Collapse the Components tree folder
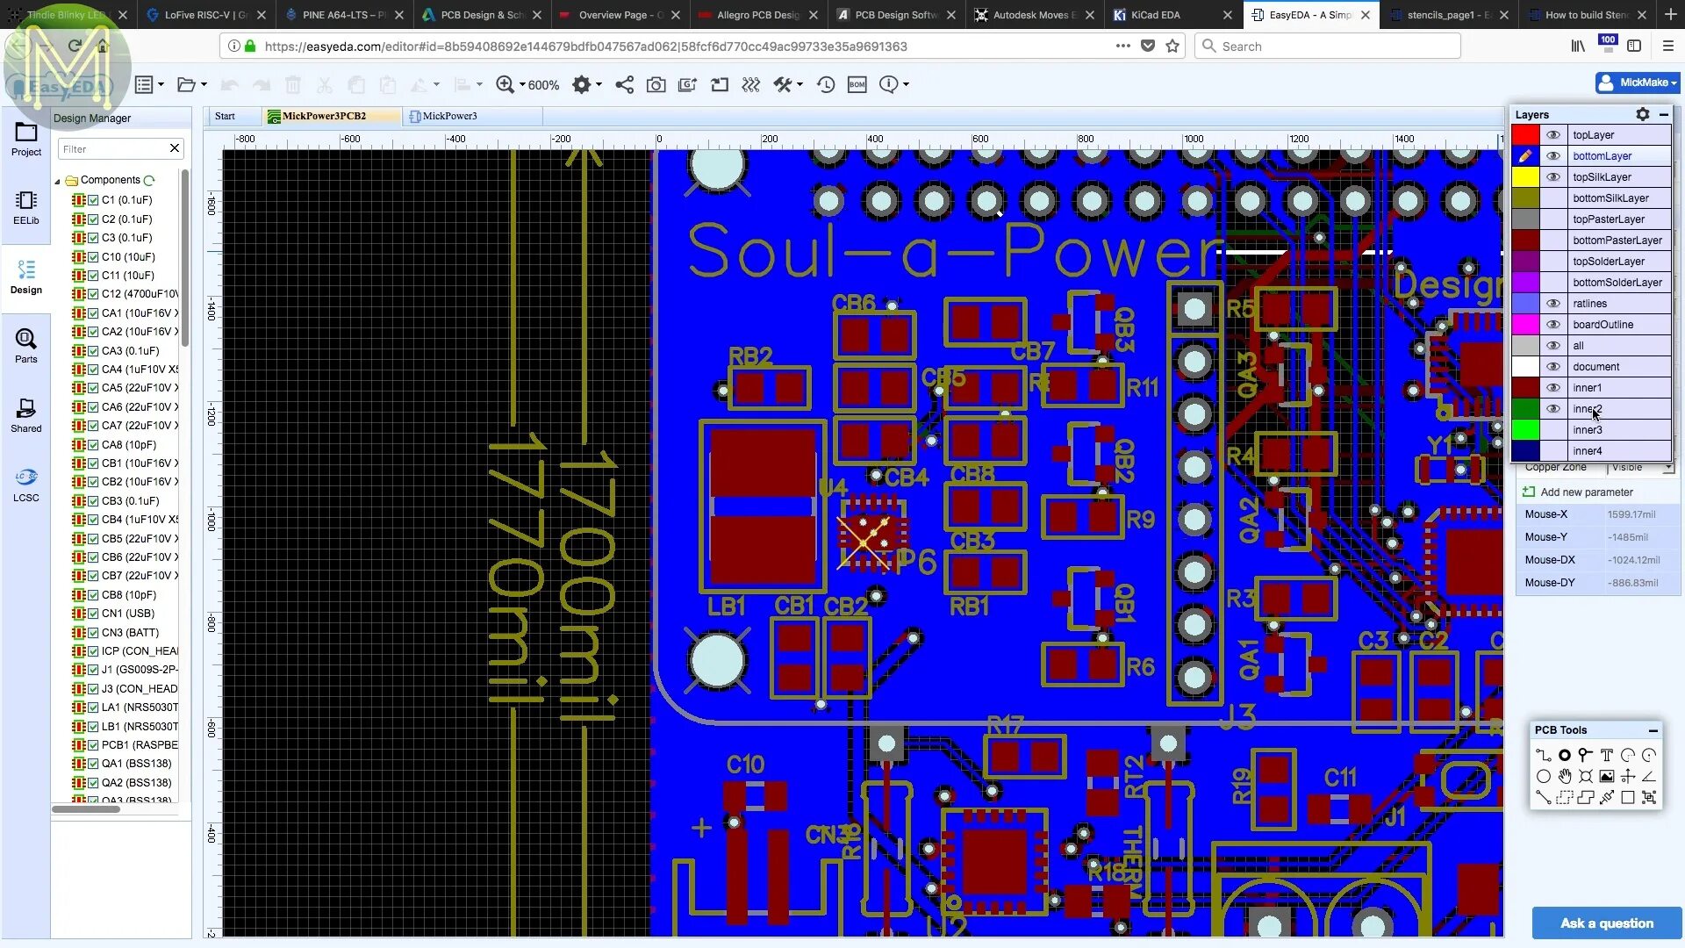Screen dimensions: 1685x948 pos(58,181)
